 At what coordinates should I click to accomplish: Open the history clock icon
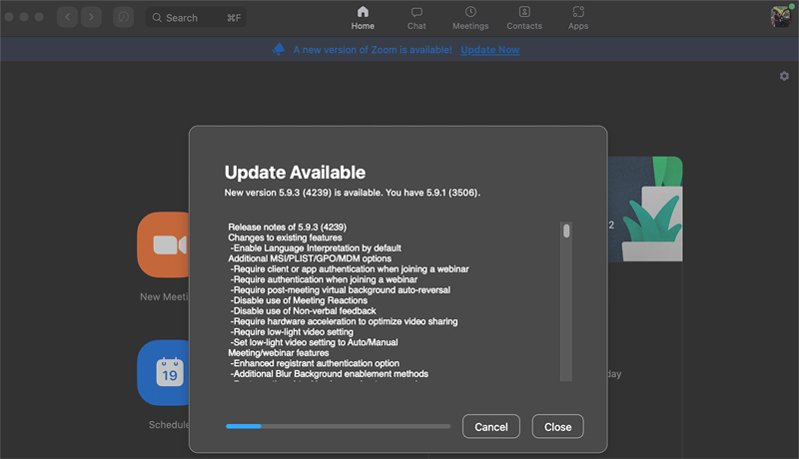pyautogui.click(x=124, y=17)
